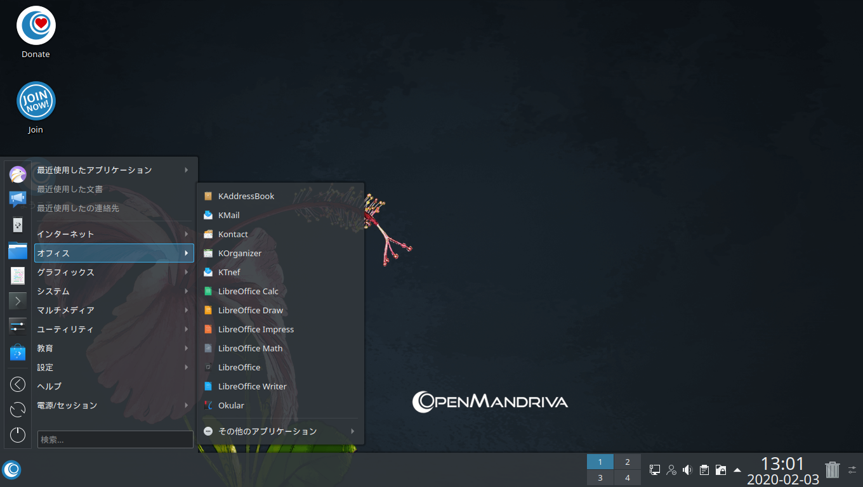Focus the 検索 search field

(x=115, y=439)
